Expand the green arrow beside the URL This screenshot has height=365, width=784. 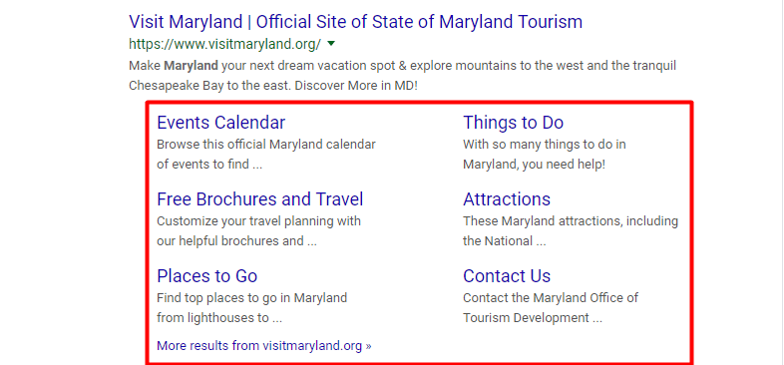pyautogui.click(x=330, y=44)
